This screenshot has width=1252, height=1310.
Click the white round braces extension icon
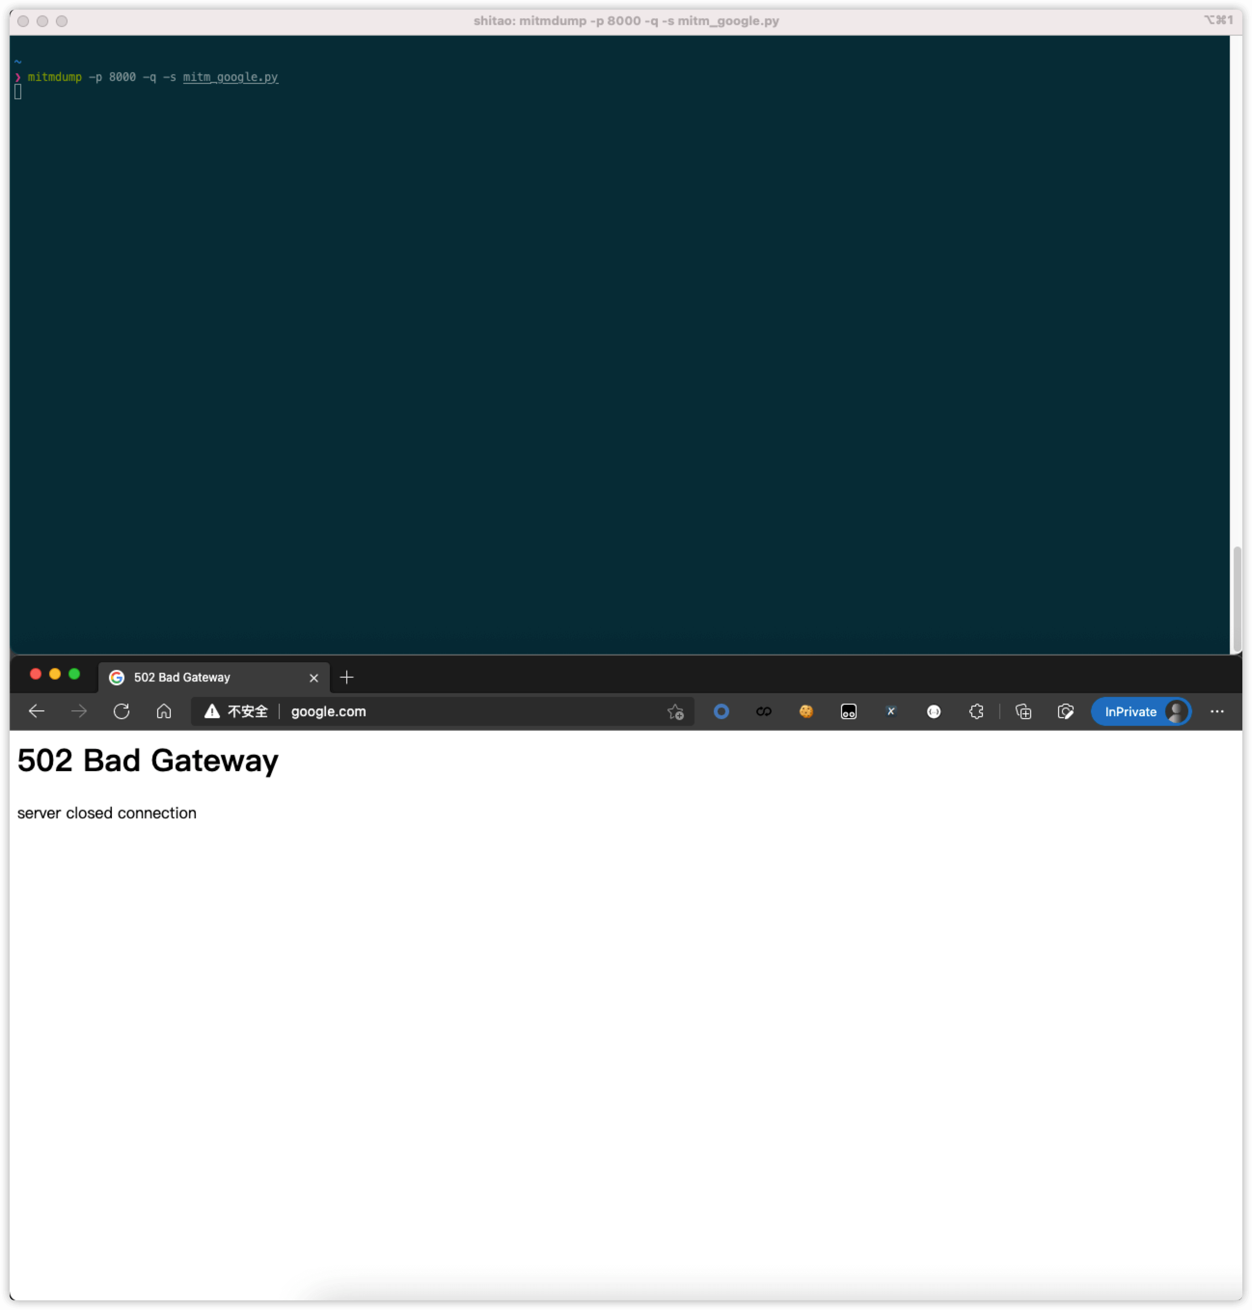tap(934, 712)
